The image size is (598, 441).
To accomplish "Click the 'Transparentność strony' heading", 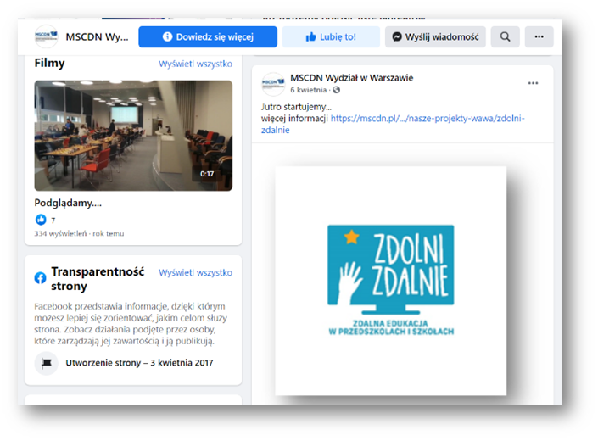I will (x=98, y=279).
